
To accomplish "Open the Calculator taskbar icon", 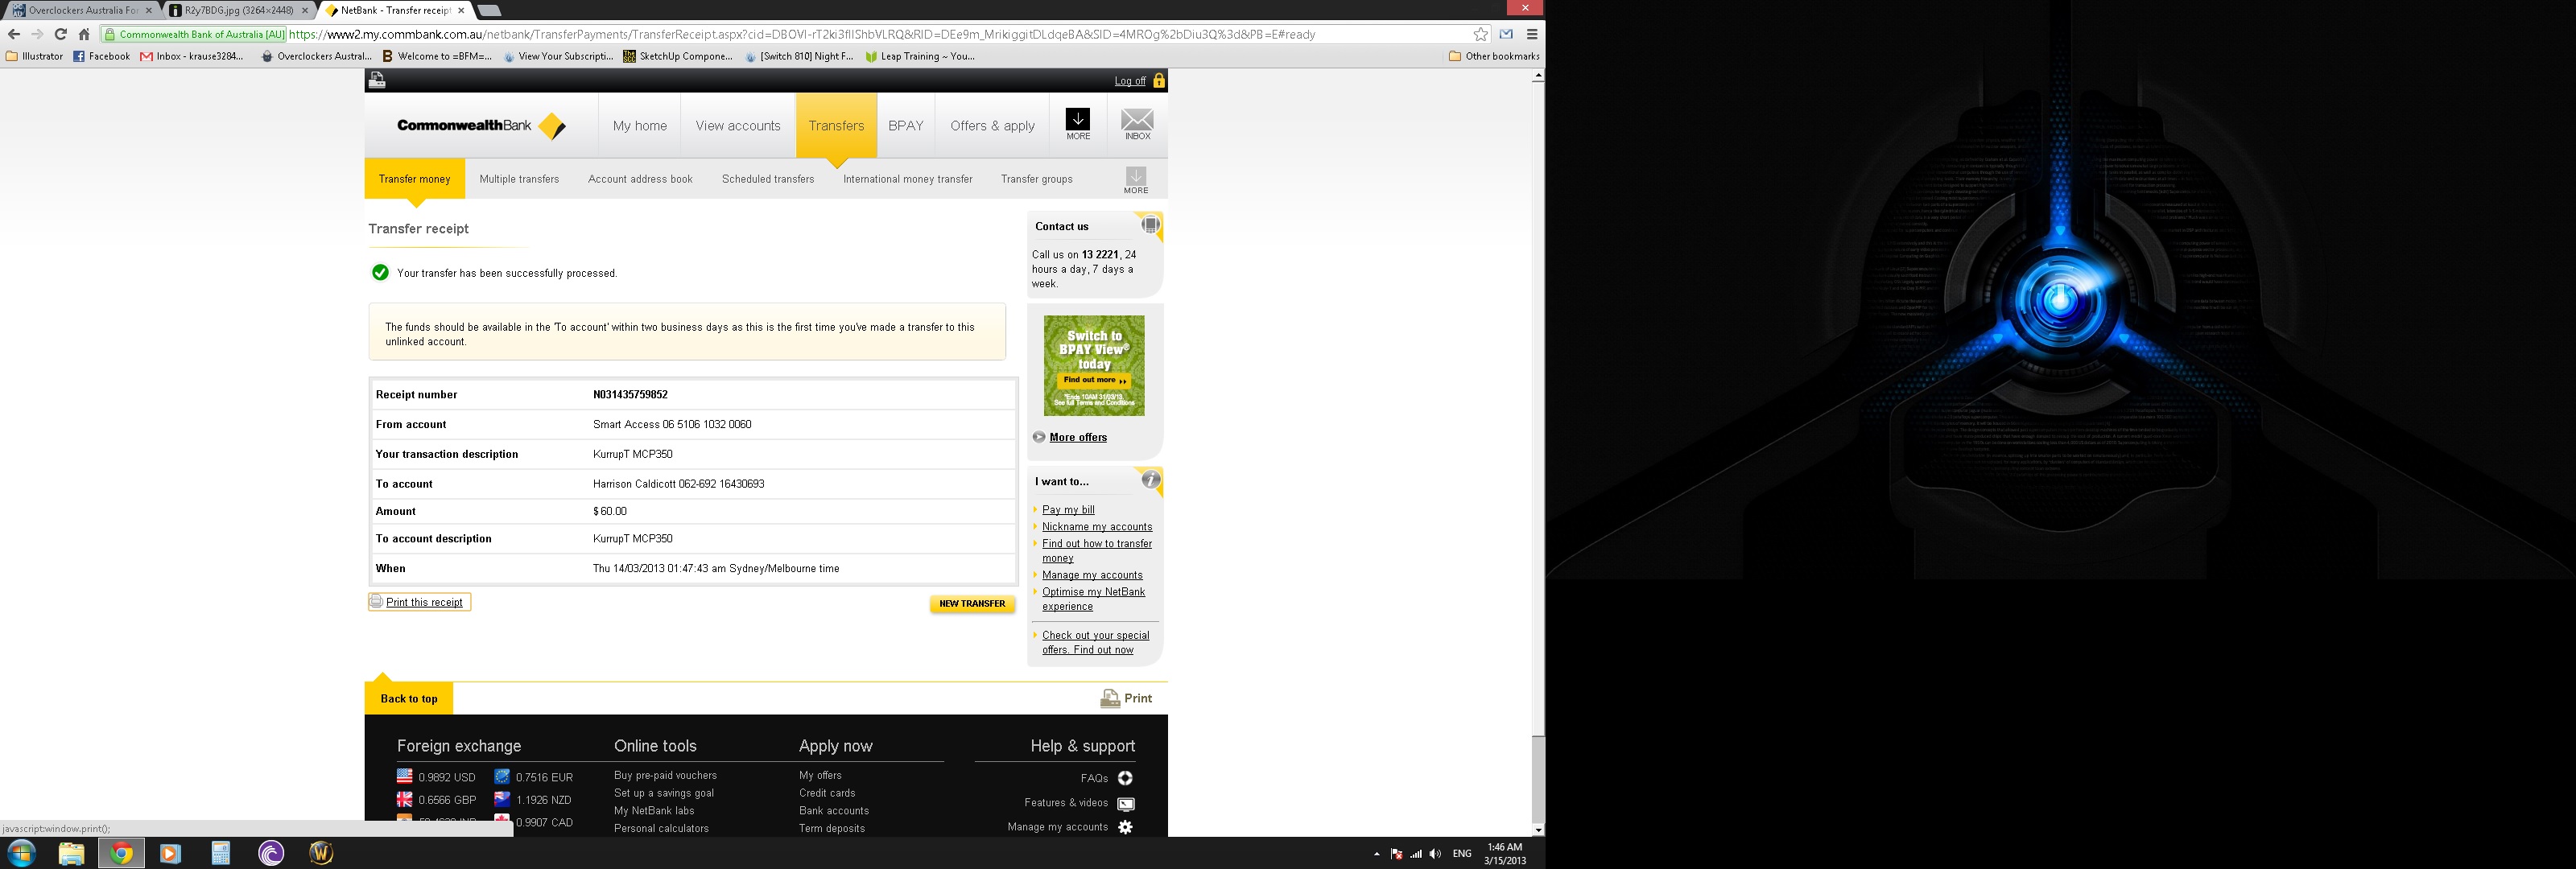I will [x=221, y=853].
